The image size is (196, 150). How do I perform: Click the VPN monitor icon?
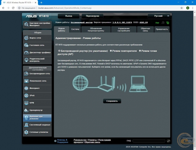[x=26, y=103]
